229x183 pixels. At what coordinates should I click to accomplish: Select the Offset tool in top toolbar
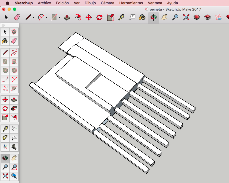78,17
